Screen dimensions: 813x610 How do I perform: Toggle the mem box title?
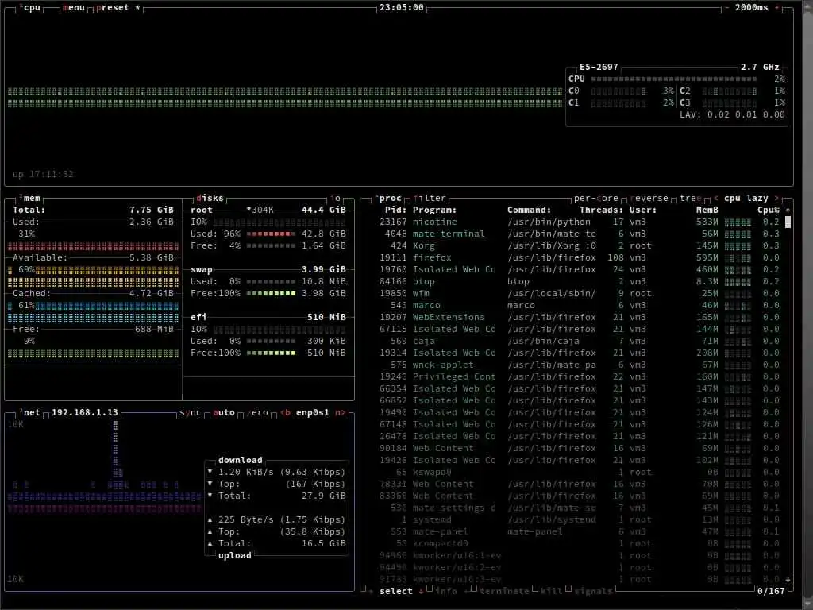tap(30, 198)
